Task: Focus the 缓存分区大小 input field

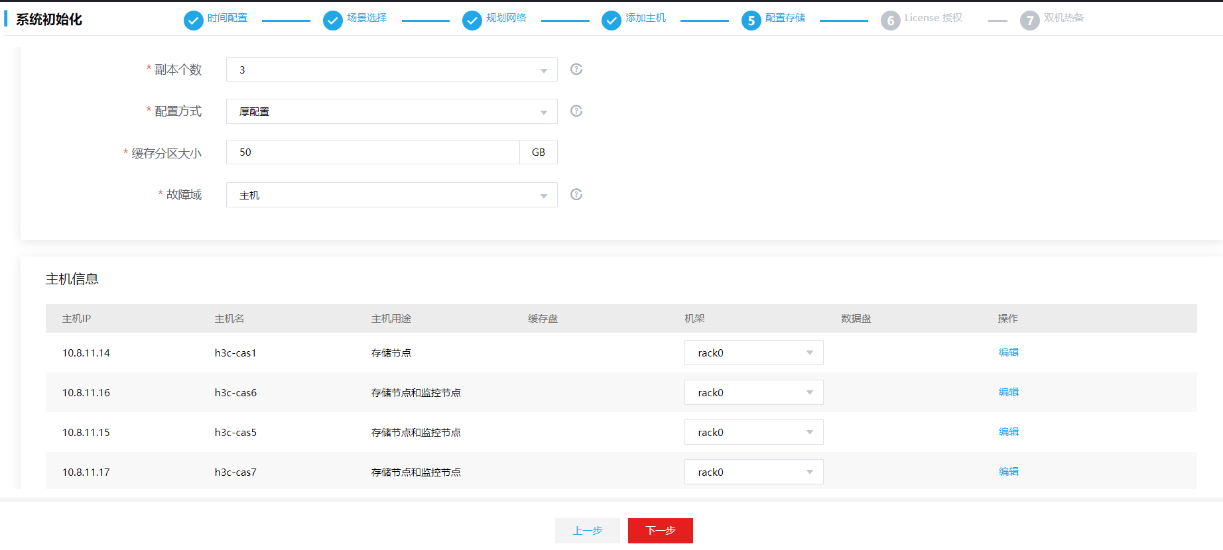Action: (373, 152)
